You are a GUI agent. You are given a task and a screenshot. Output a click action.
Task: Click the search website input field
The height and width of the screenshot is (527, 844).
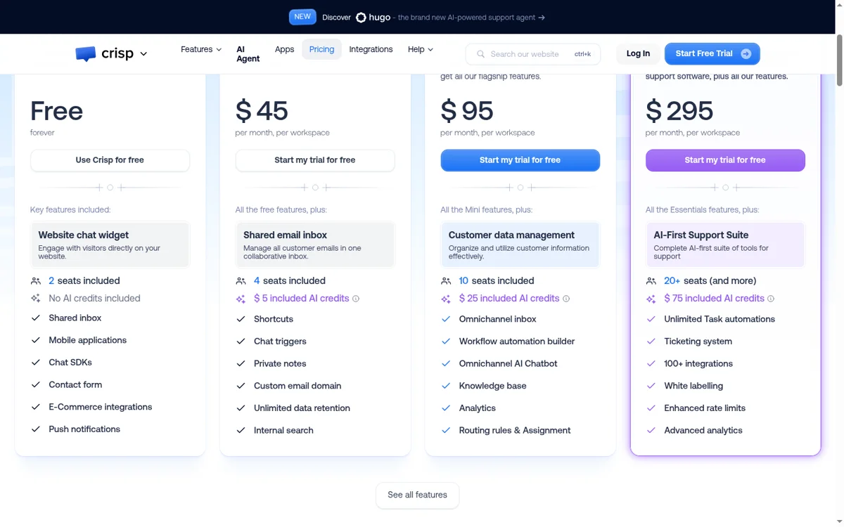pos(533,54)
